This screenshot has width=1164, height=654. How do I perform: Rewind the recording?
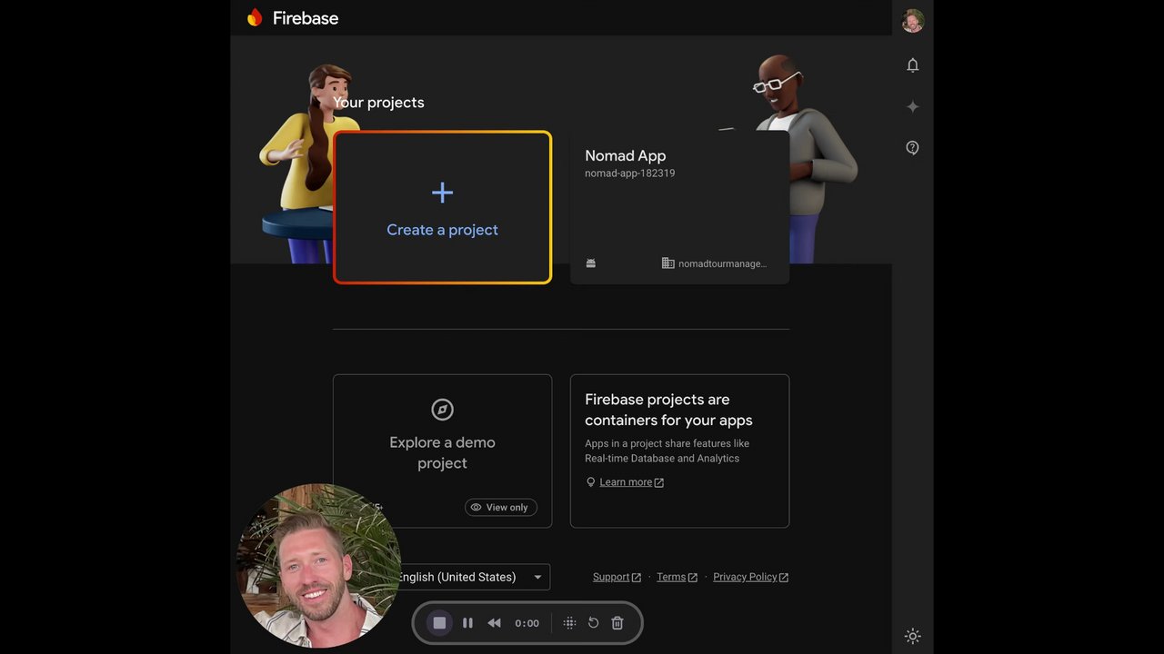[494, 623]
